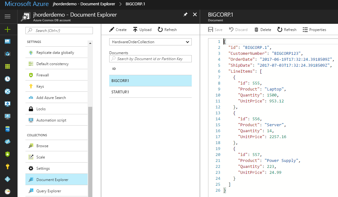Open Automation script

tap(56, 120)
